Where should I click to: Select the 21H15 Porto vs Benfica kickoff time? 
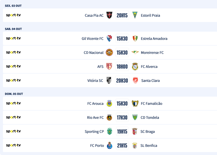click(x=122, y=145)
